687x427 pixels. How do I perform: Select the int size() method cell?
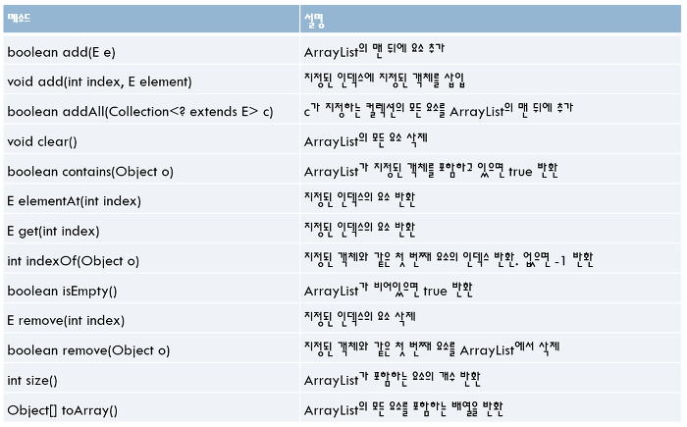tap(151, 378)
